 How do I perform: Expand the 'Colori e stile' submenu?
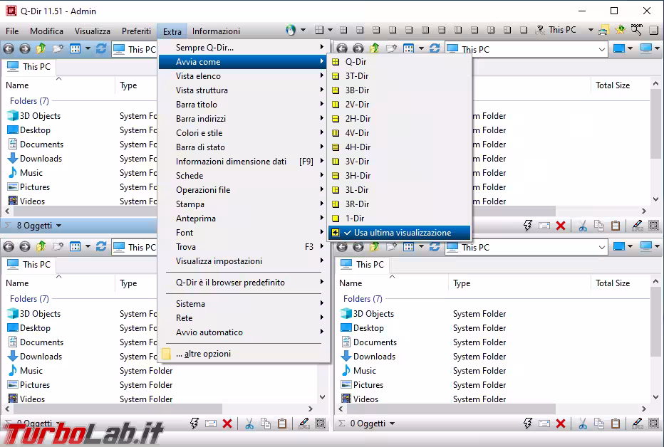tap(199, 133)
